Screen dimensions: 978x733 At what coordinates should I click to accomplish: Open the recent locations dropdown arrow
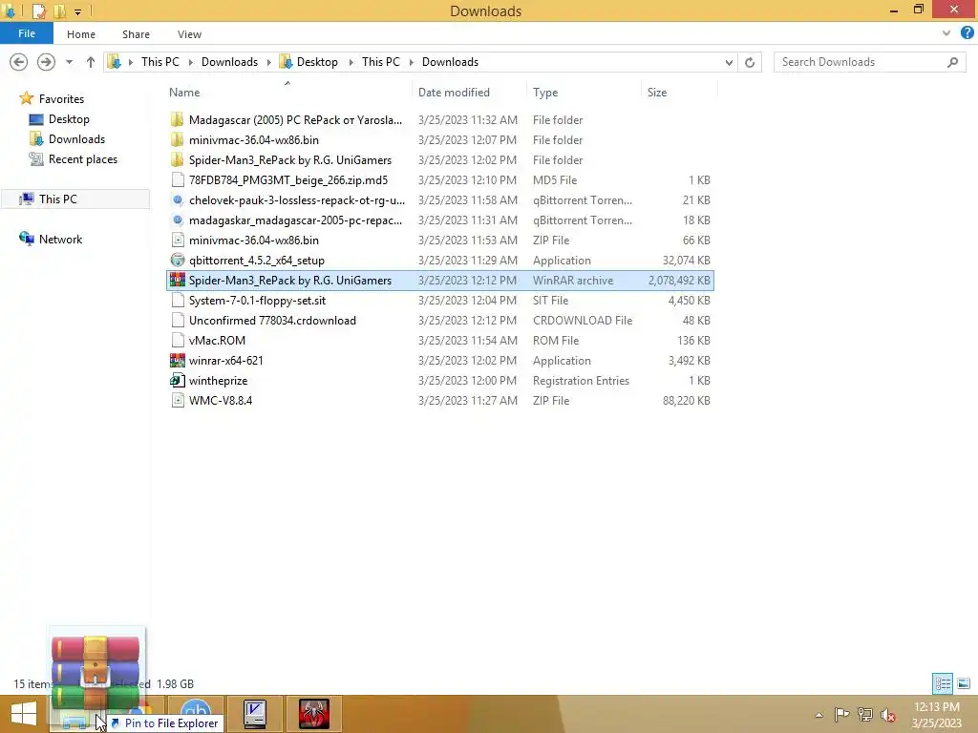(69, 62)
